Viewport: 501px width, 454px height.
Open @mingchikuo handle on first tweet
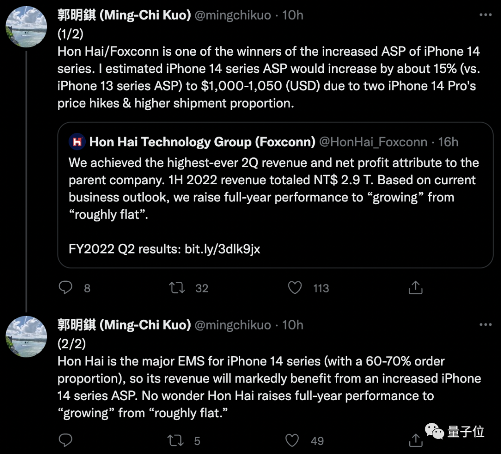click(232, 15)
